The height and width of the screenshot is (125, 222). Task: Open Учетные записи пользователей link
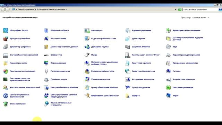[25, 87]
